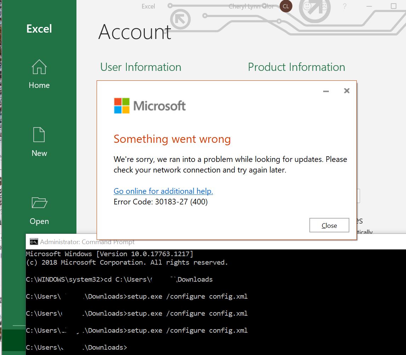Viewport: 406px width, 355px height.
Task: Click Cheryl Lynn Glor account name
Action: click(251, 6)
